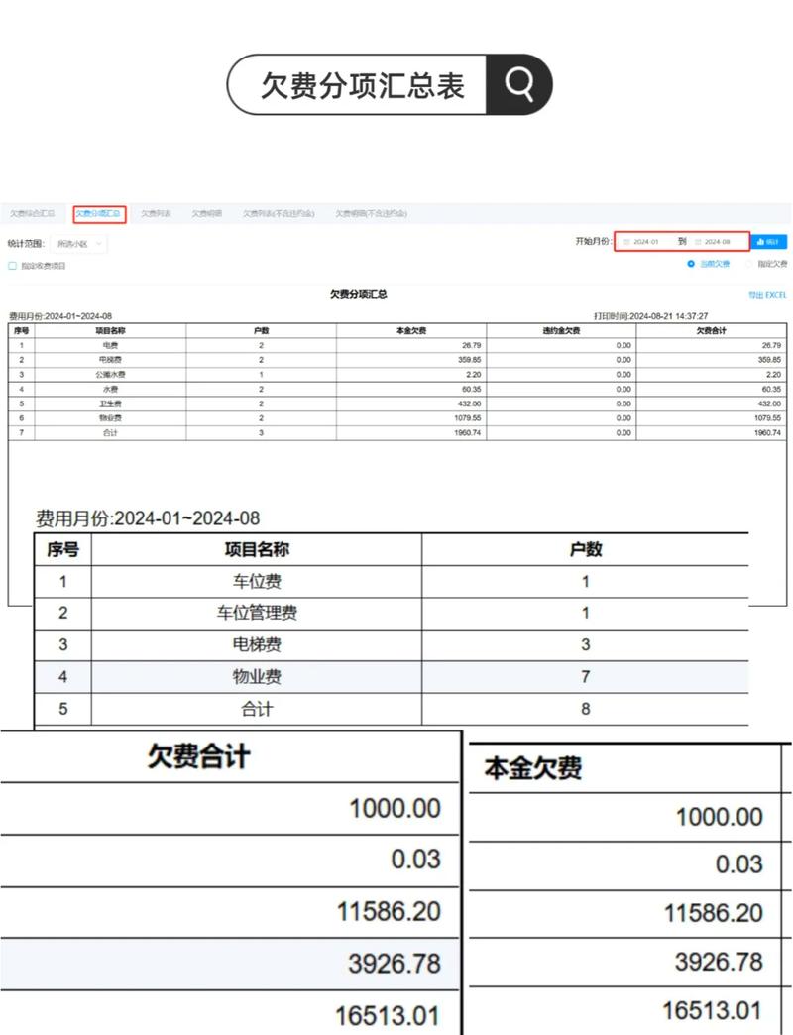Click the 户数 header in small report table

coord(262,331)
